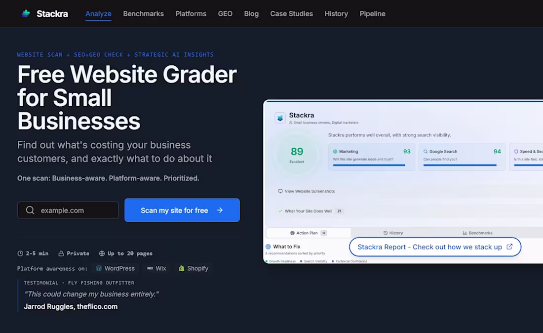The width and height of the screenshot is (543, 333).
Task: Click the small audience icon under Stackra title
Action: click(x=291, y=123)
